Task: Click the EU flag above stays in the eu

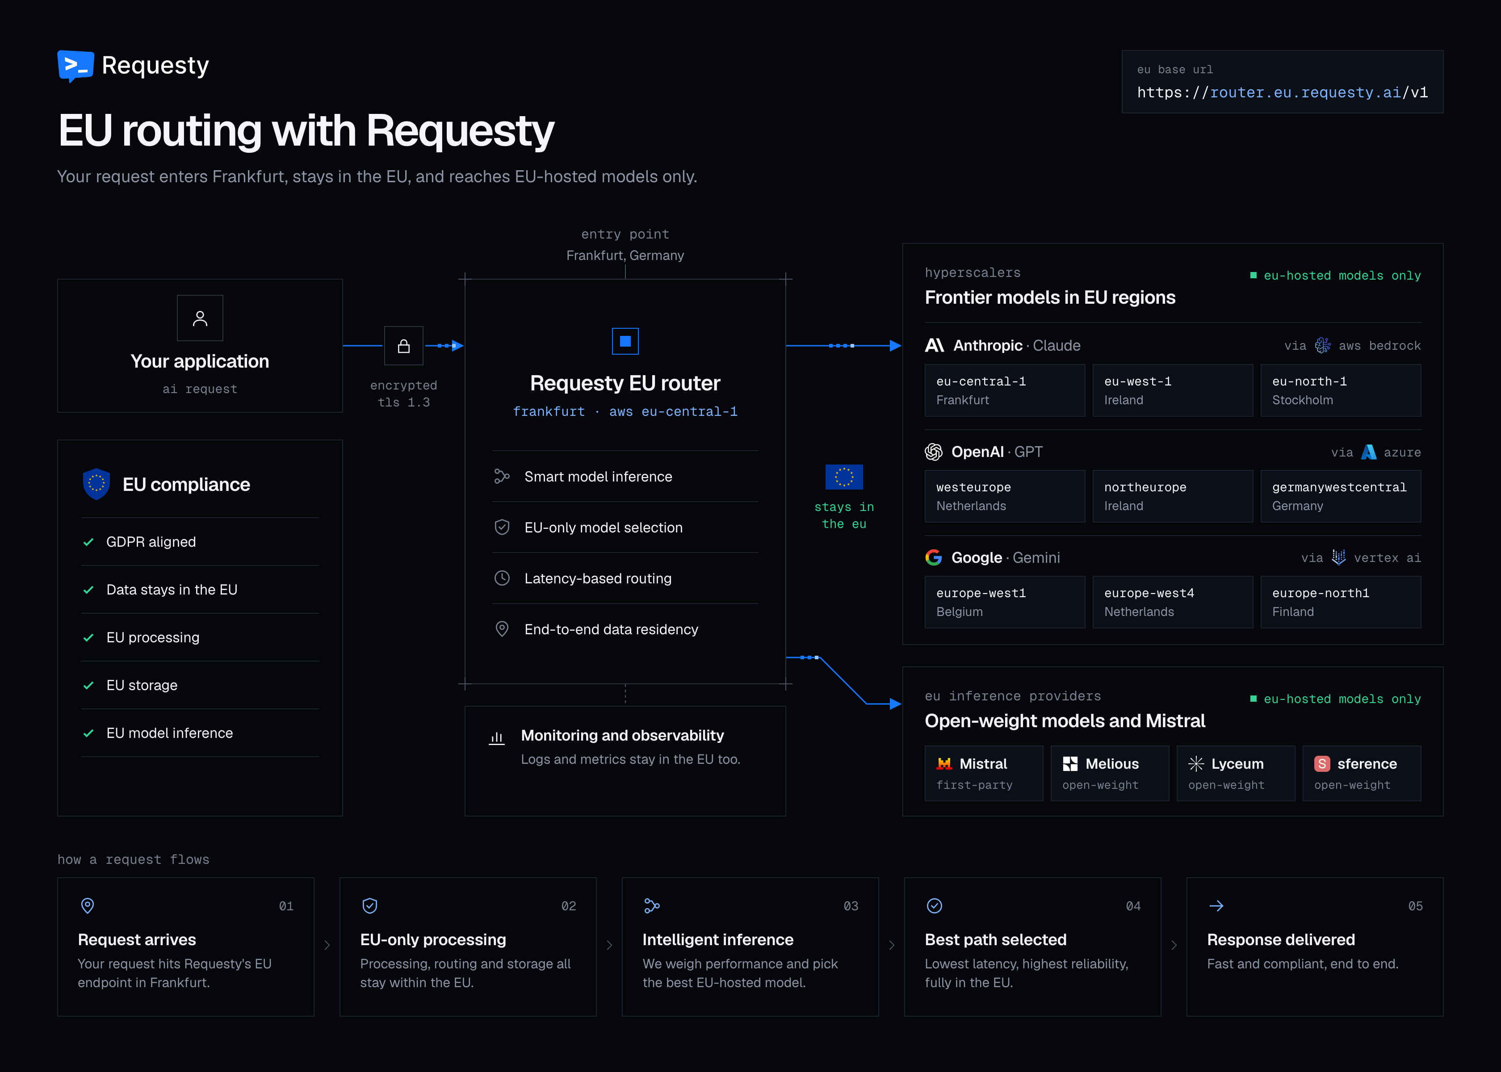Action: click(844, 477)
